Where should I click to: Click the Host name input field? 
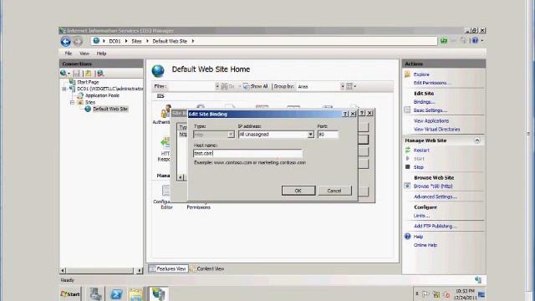(x=247, y=153)
